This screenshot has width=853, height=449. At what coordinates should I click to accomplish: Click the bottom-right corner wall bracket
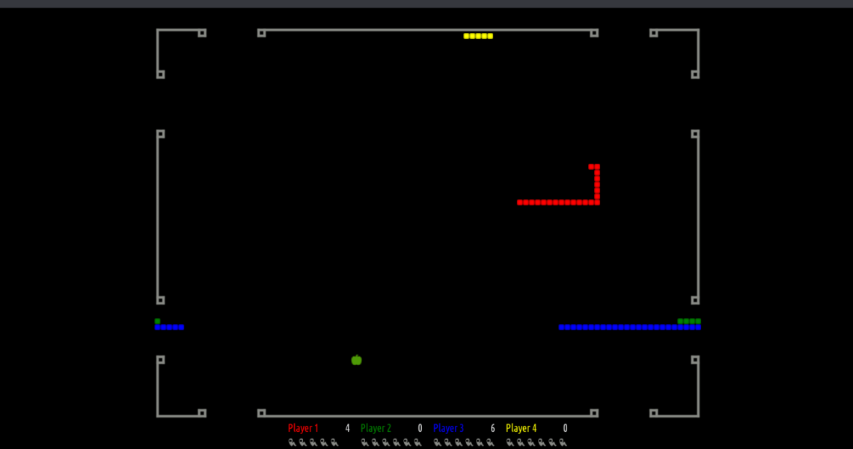pyautogui.click(x=697, y=414)
